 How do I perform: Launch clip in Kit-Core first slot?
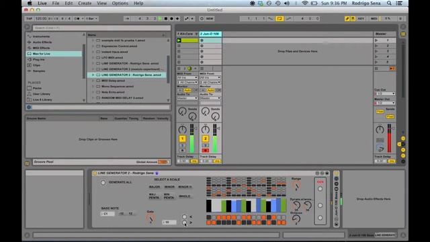click(x=179, y=40)
